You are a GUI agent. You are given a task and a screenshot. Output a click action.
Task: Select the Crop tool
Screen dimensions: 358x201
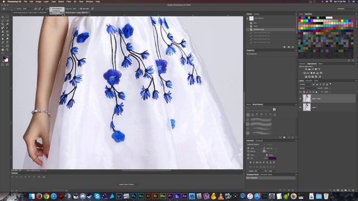(2, 24)
